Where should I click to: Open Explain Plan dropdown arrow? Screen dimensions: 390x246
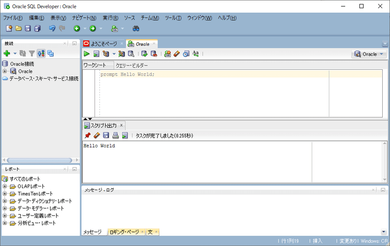114,54
